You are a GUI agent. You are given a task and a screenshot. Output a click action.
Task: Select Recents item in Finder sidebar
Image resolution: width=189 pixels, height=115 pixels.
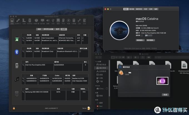tap(101, 68)
